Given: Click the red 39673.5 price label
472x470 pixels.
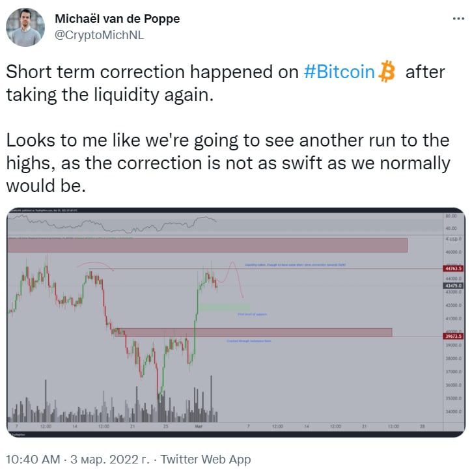Looking at the screenshot, I should pos(453,336).
